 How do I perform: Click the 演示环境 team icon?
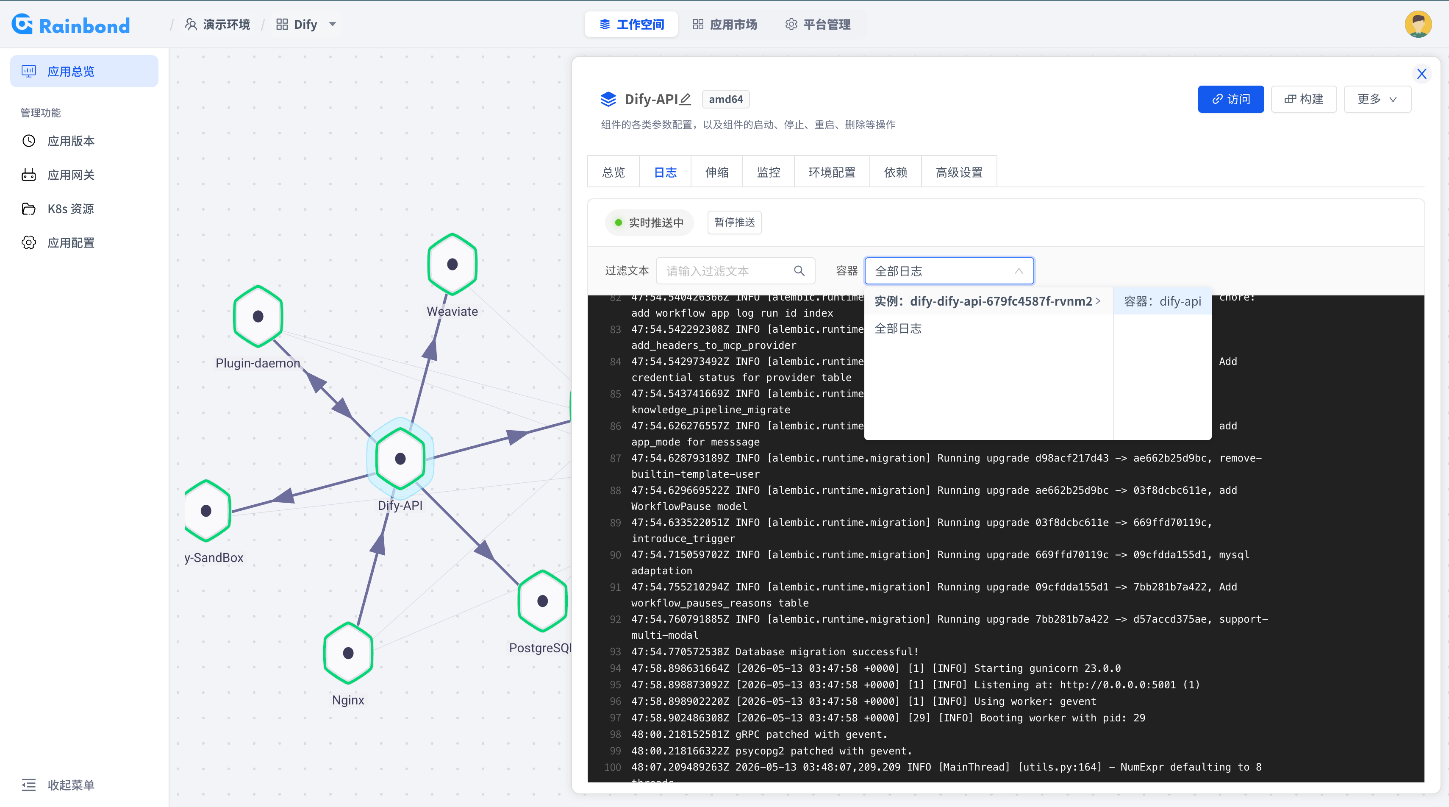[191, 24]
